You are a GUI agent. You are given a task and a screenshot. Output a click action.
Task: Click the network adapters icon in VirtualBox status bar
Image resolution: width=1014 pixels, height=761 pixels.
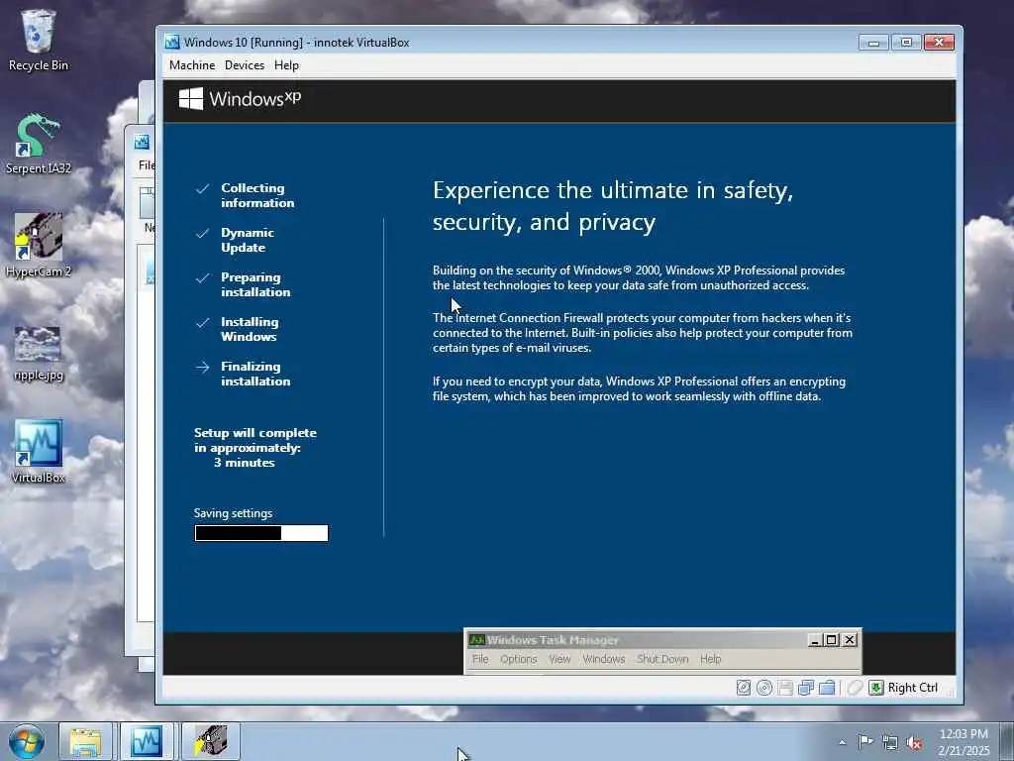tap(806, 688)
